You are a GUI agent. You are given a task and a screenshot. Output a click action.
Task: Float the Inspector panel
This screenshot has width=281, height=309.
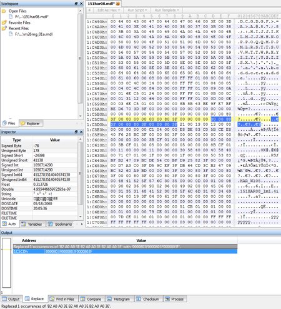[76, 132]
